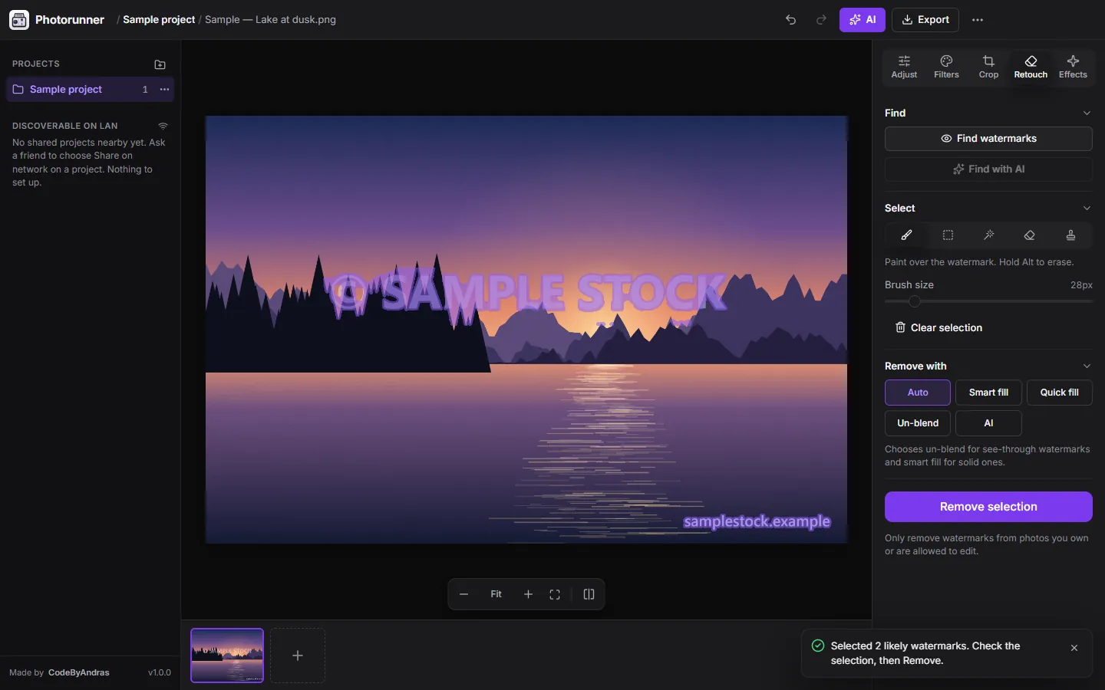Redo the last edit

coord(821,20)
